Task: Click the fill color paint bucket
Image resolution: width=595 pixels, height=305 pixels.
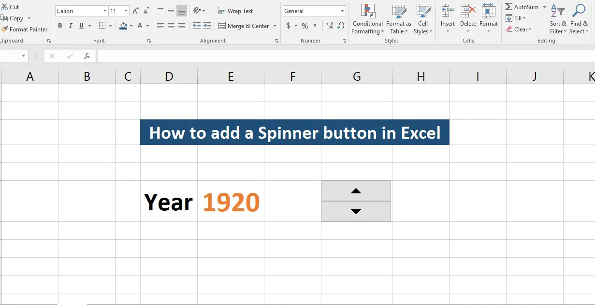Action: (x=123, y=26)
